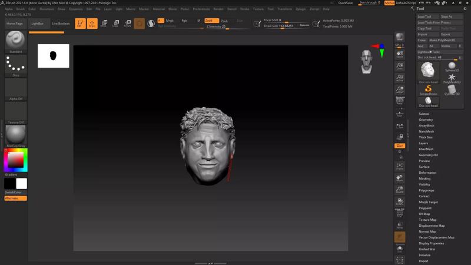Viewport: 471px width, 265px height.
Task: Click the Load Tool button
Action: [424, 16]
